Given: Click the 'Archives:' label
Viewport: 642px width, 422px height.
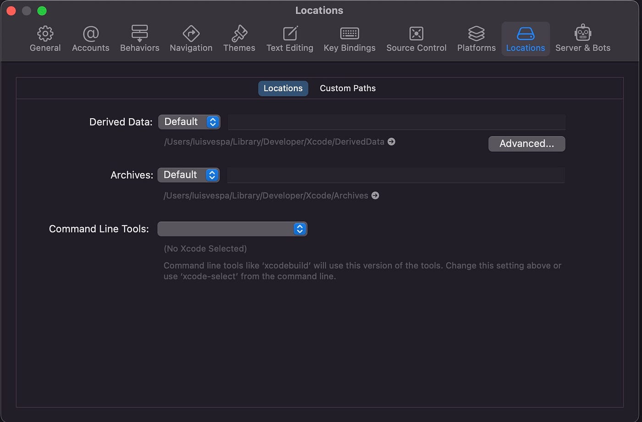Looking at the screenshot, I should coord(132,175).
